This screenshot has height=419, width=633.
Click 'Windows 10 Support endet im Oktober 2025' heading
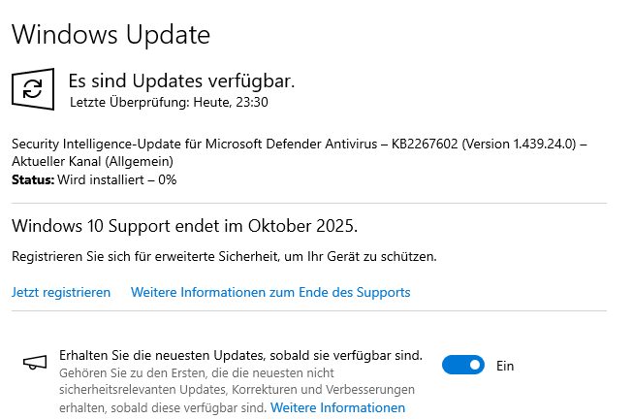(x=185, y=226)
